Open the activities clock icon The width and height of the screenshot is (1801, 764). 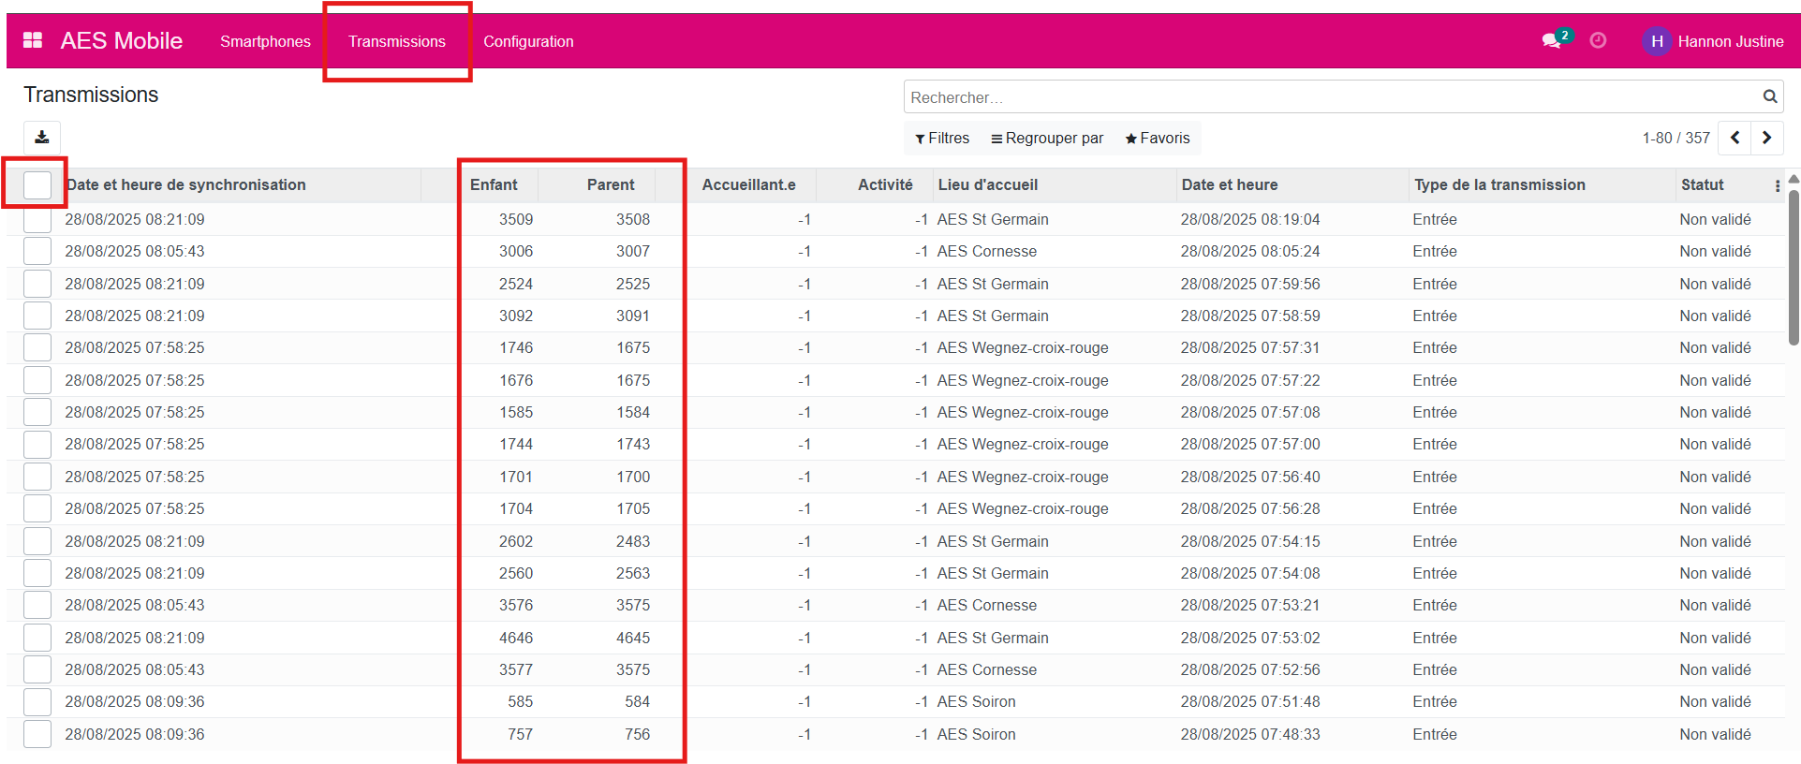(x=1598, y=40)
